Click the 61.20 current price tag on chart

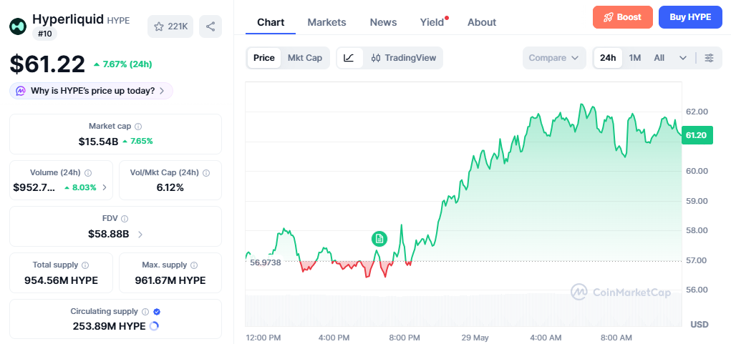[697, 135]
